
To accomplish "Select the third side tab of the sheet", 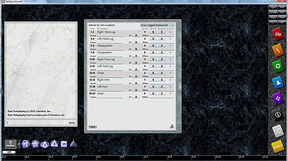I will 180,61.
